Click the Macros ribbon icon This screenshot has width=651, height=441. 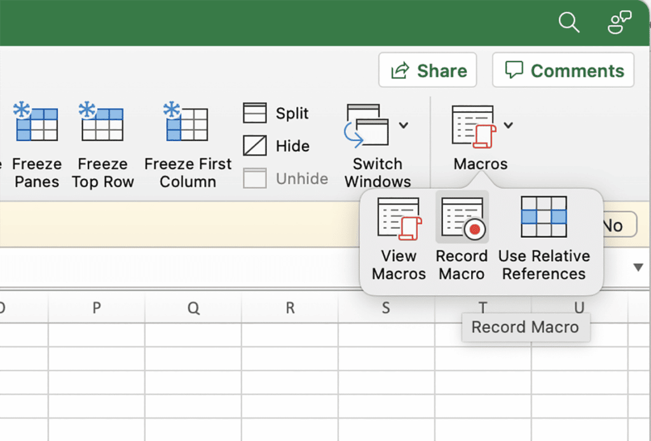pos(474,126)
